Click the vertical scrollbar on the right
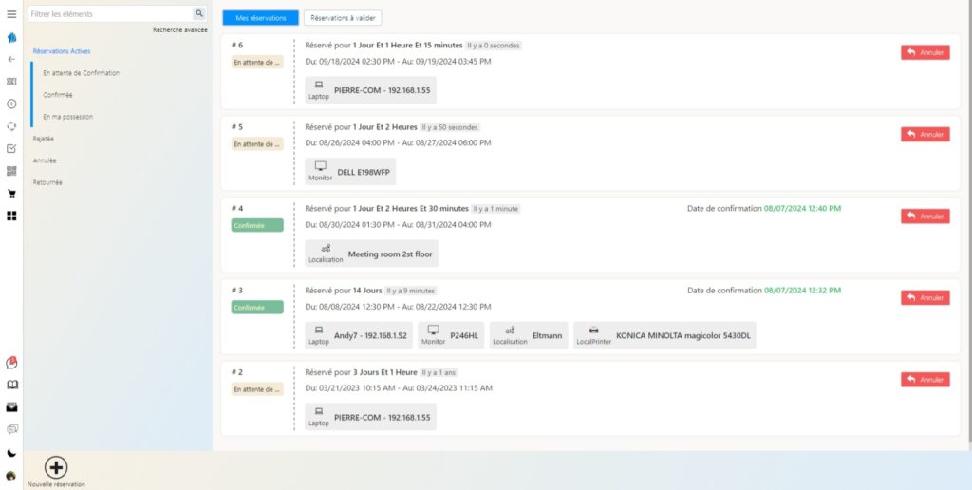Viewport: 972px width, 490px height. coord(969,222)
